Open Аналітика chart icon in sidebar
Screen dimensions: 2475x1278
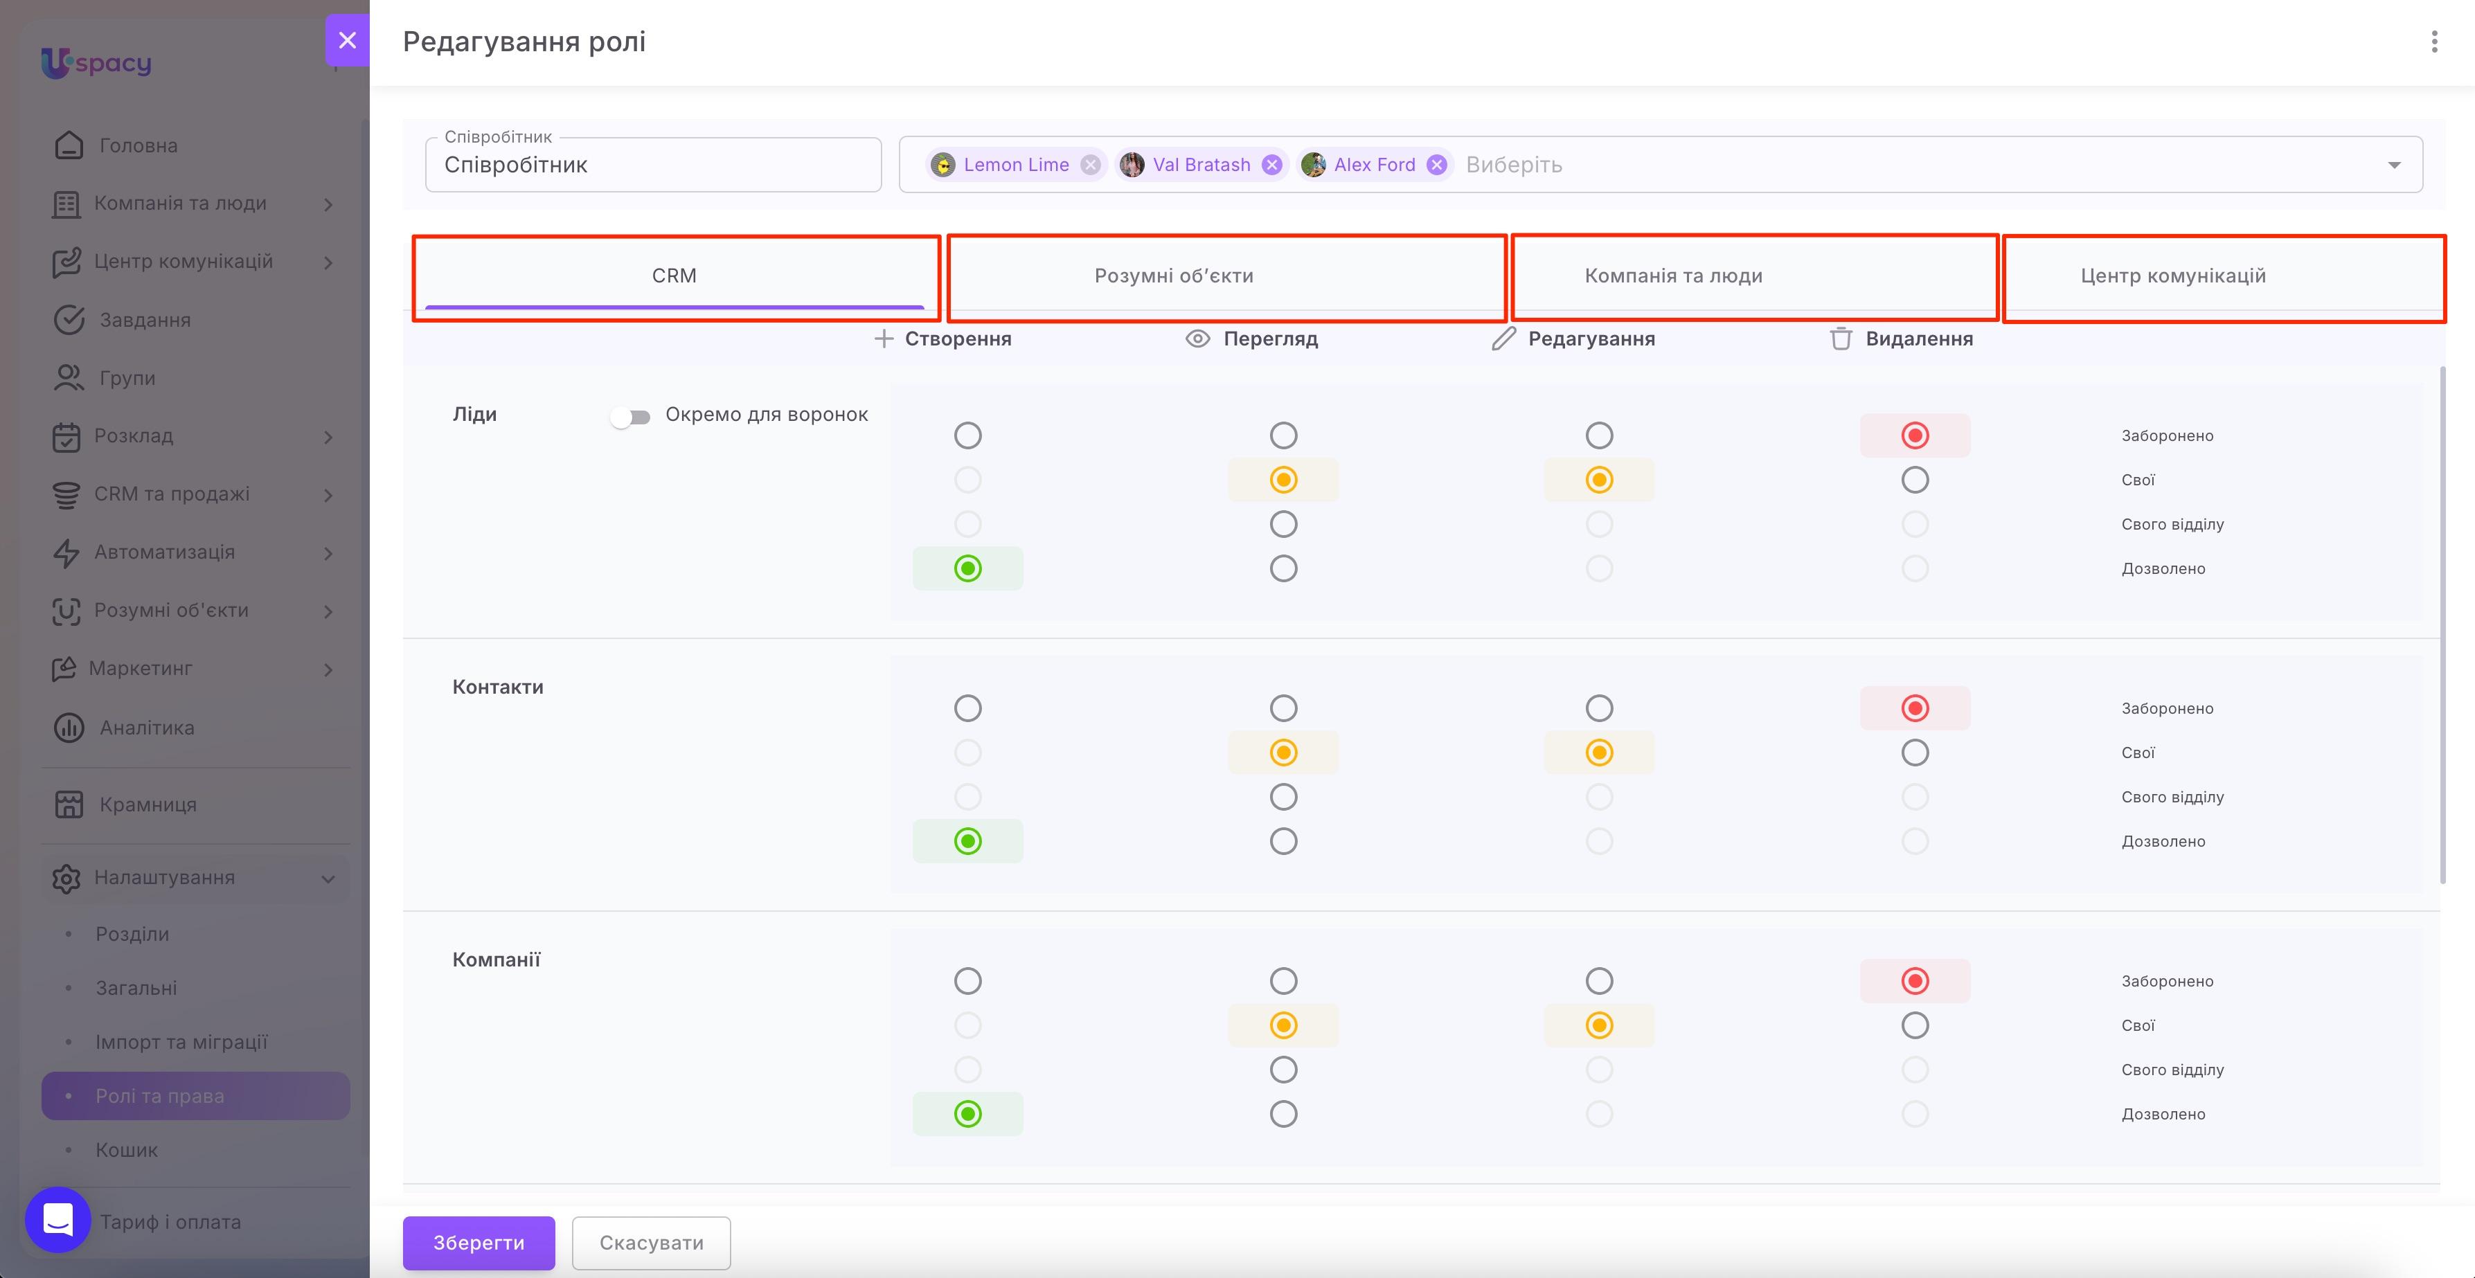point(69,728)
